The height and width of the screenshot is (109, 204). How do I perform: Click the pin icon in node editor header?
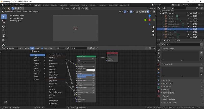pos(97,48)
